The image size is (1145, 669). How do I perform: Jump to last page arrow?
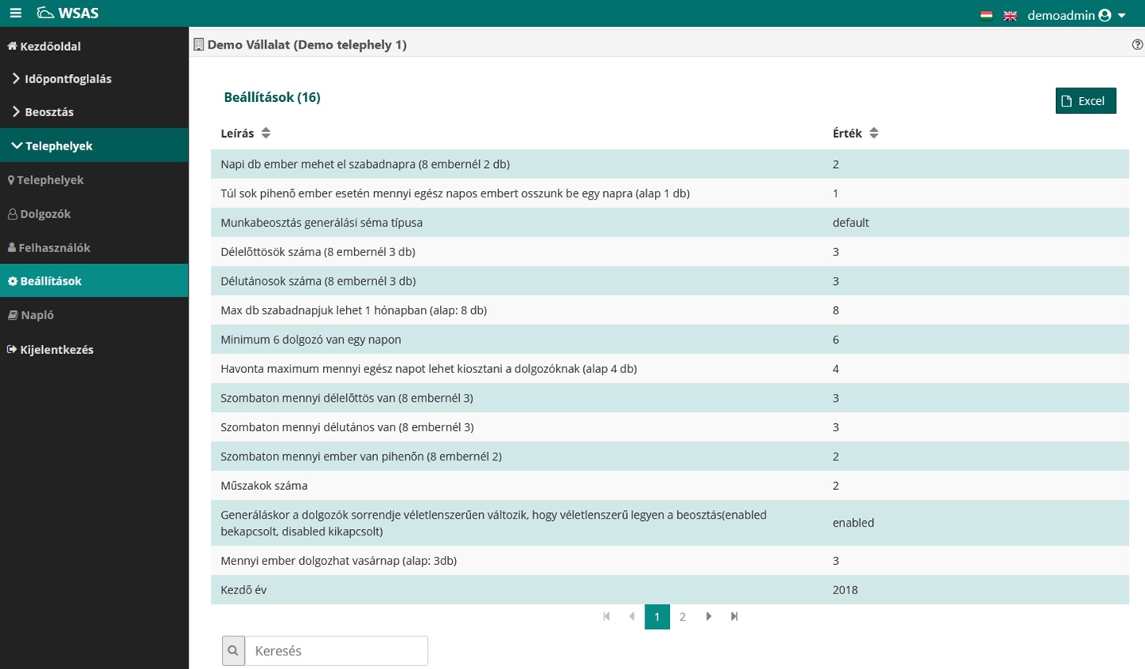pyautogui.click(x=734, y=616)
